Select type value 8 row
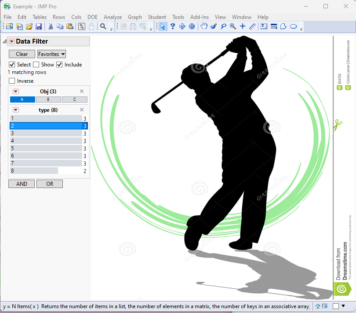The width and height of the screenshot is (356, 313). tap(48, 171)
